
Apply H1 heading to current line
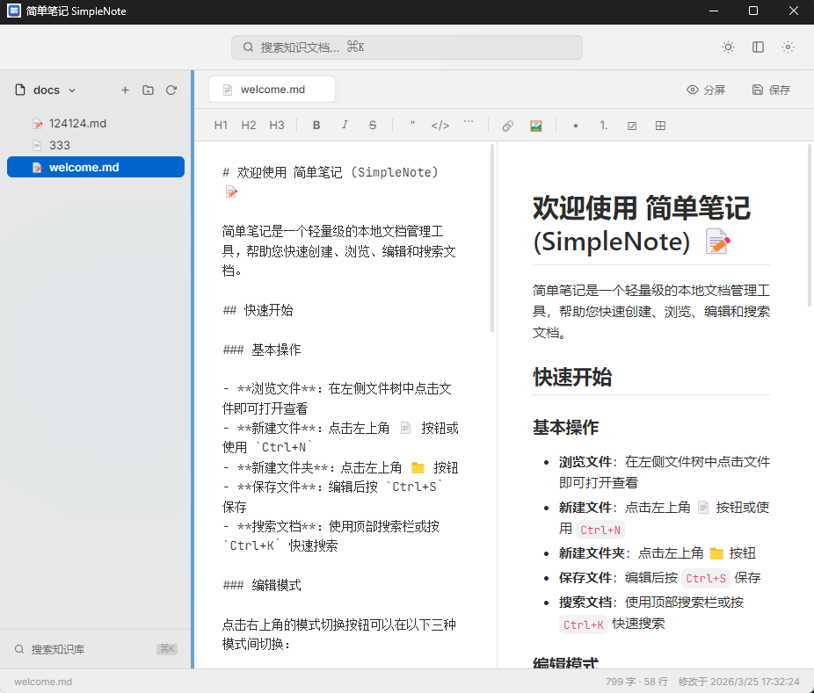221,125
